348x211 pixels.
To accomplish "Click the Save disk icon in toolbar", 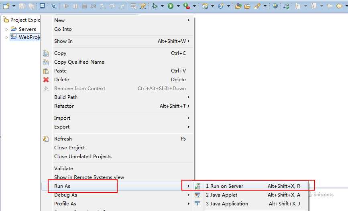I will pos(22,6).
